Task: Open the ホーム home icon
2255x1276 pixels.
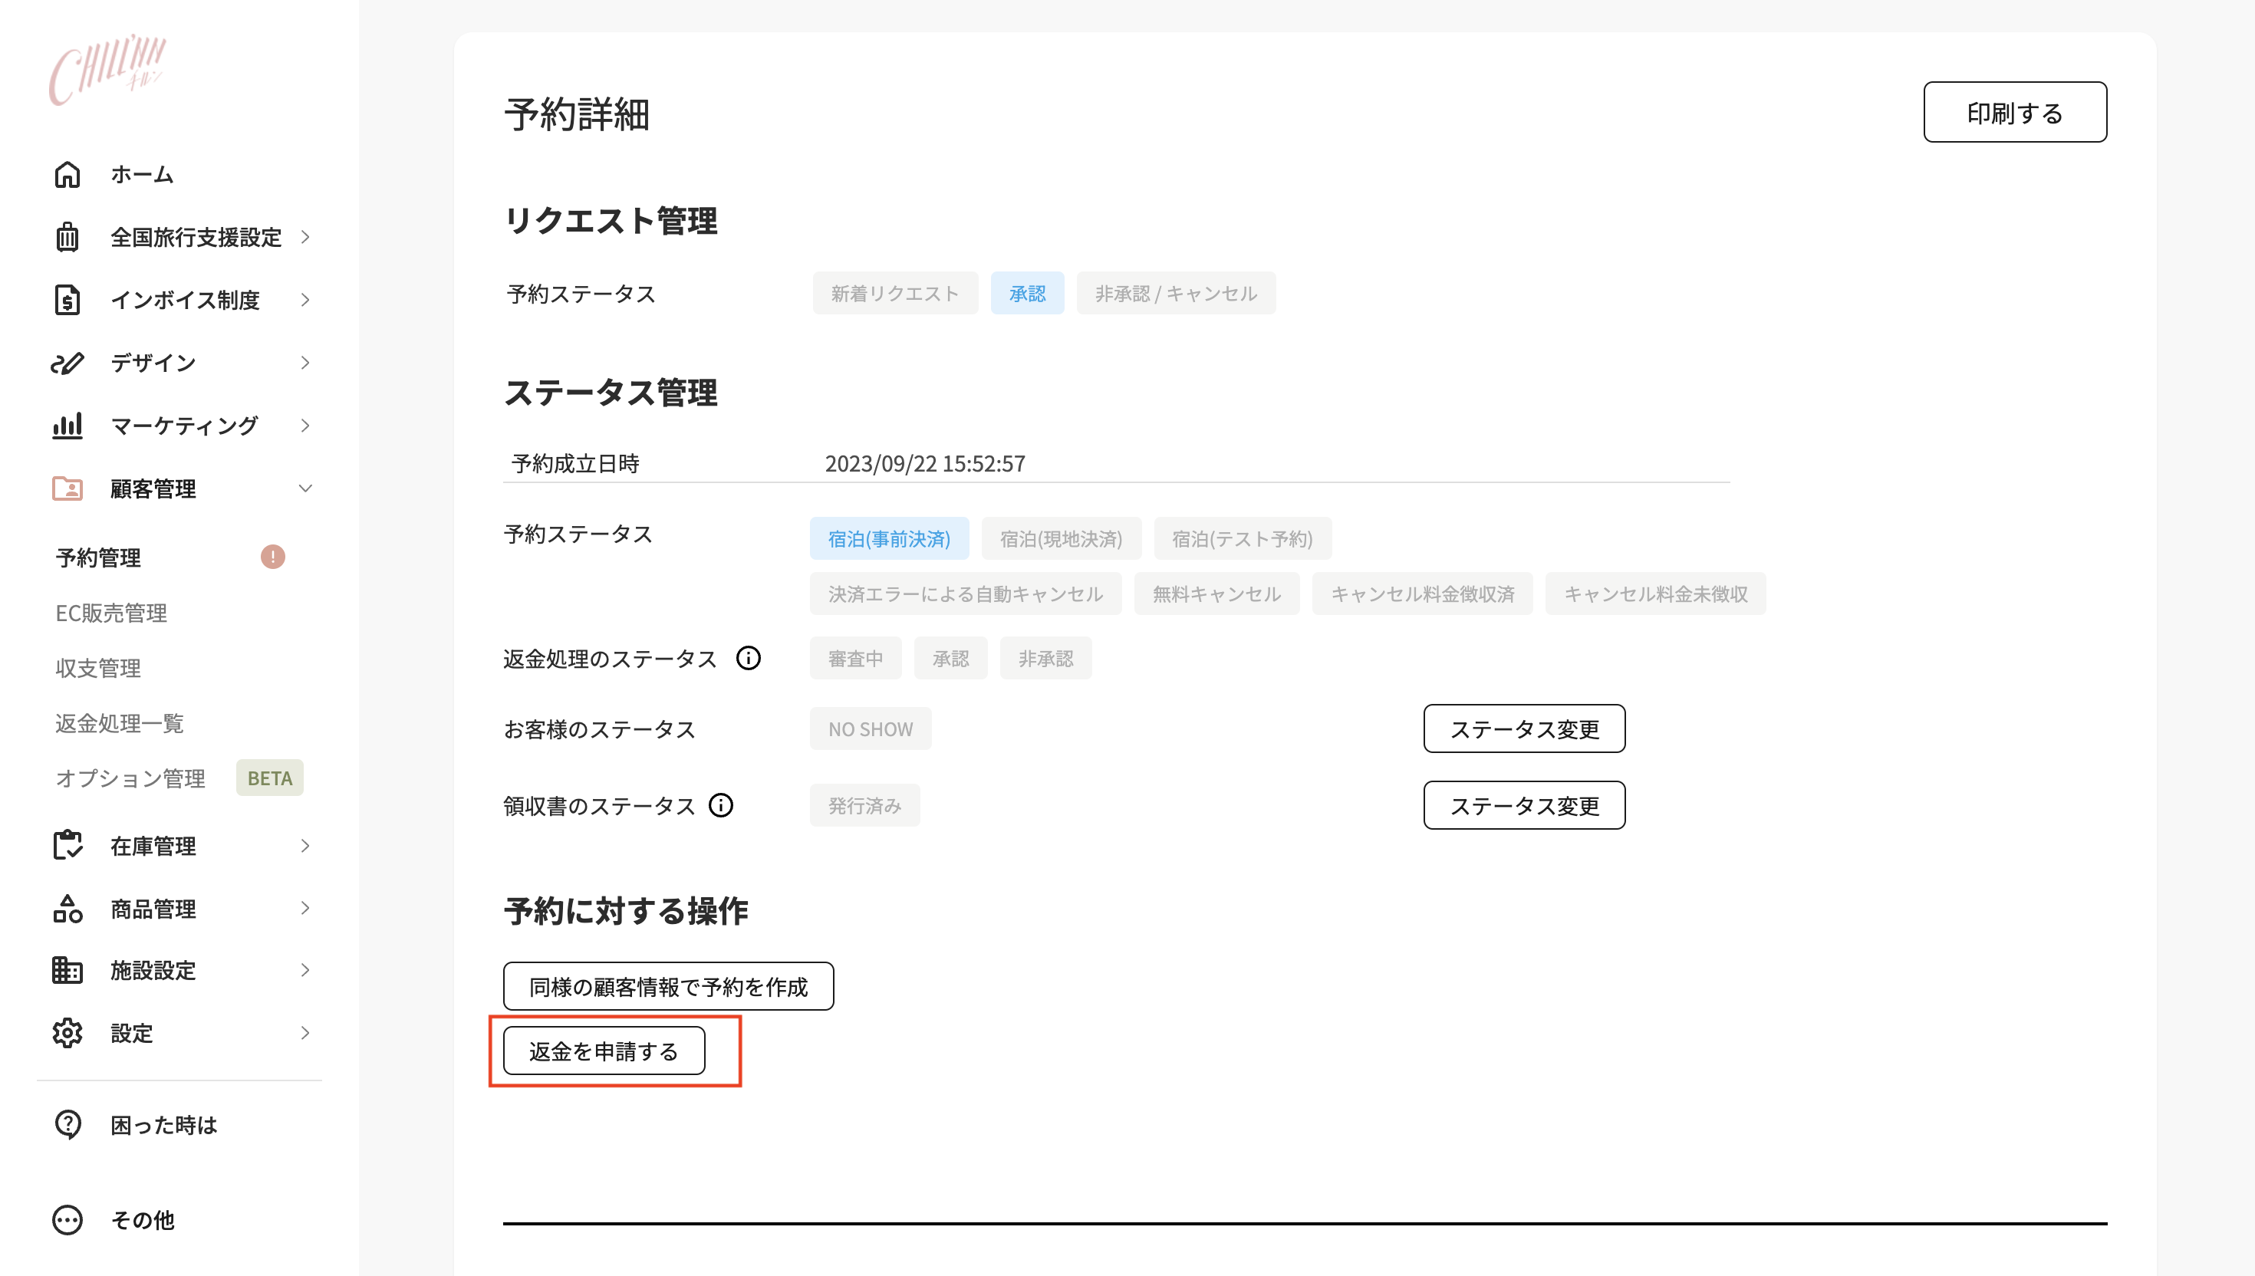Action: click(x=68, y=174)
